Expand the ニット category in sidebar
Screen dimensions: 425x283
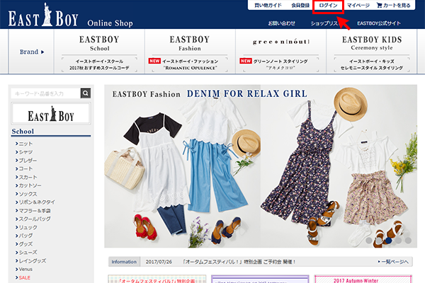(x=28, y=144)
